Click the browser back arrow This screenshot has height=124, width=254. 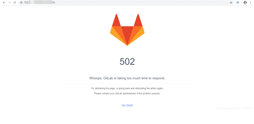pyautogui.click(x=4, y=3)
